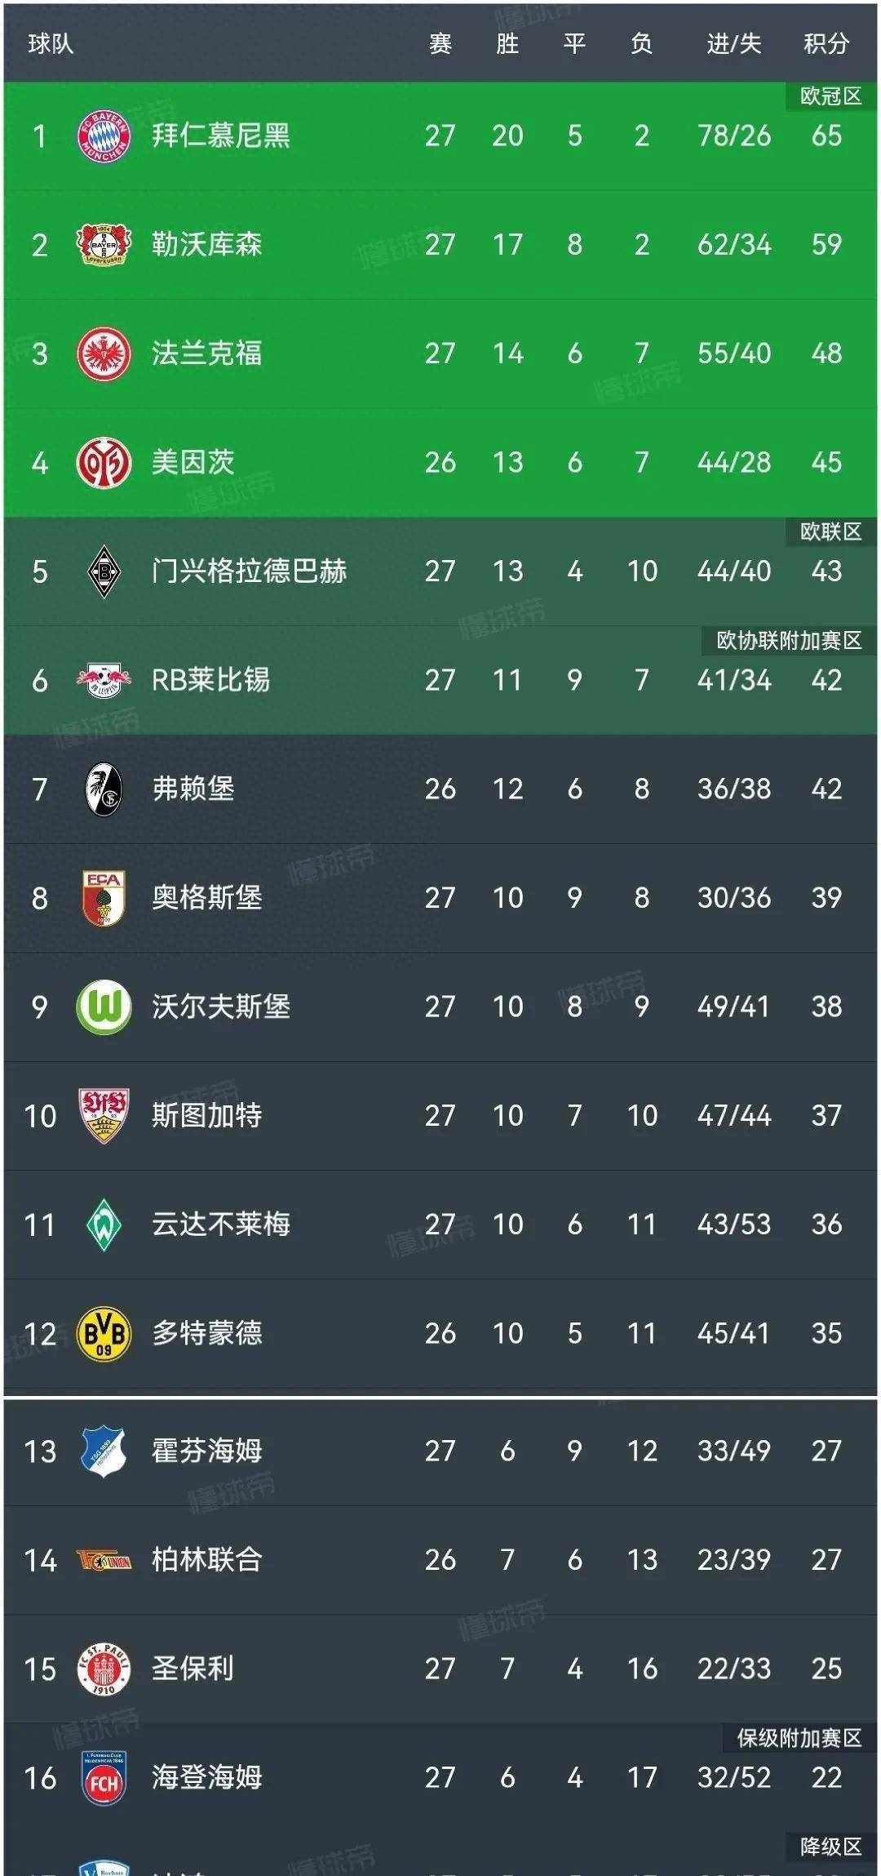This screenshot has height=1876, width=881.
Task: Click the Dortmund BVB logo
Action: point(104,1333)
